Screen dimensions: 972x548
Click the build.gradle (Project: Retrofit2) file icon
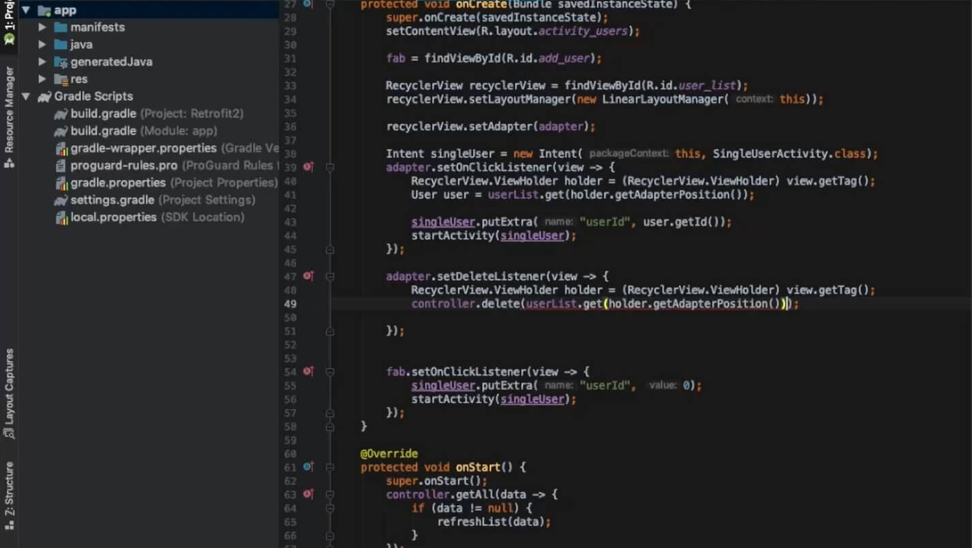[60, 114]
